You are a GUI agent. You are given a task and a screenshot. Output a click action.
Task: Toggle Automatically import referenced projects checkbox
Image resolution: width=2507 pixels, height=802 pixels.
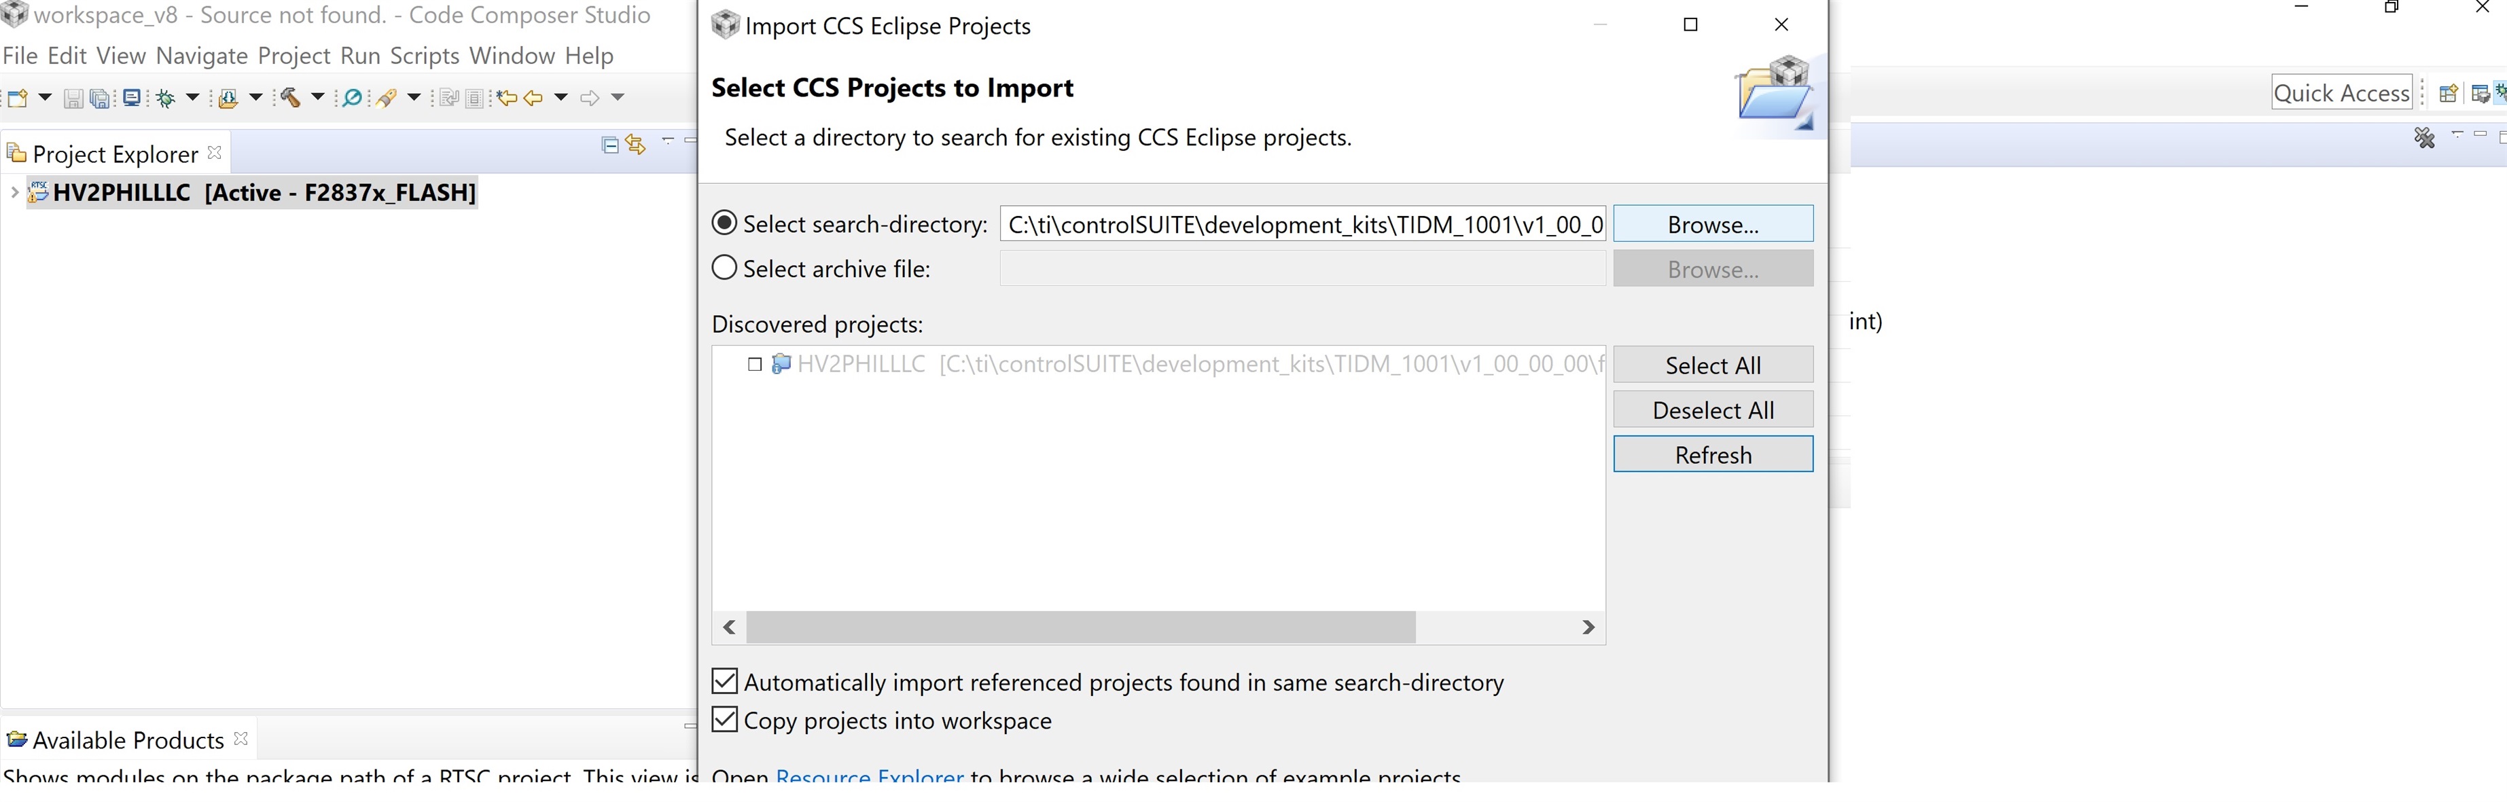(x=724, y=681)
